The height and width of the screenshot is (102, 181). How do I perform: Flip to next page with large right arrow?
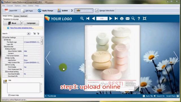(x=176, y=58)
